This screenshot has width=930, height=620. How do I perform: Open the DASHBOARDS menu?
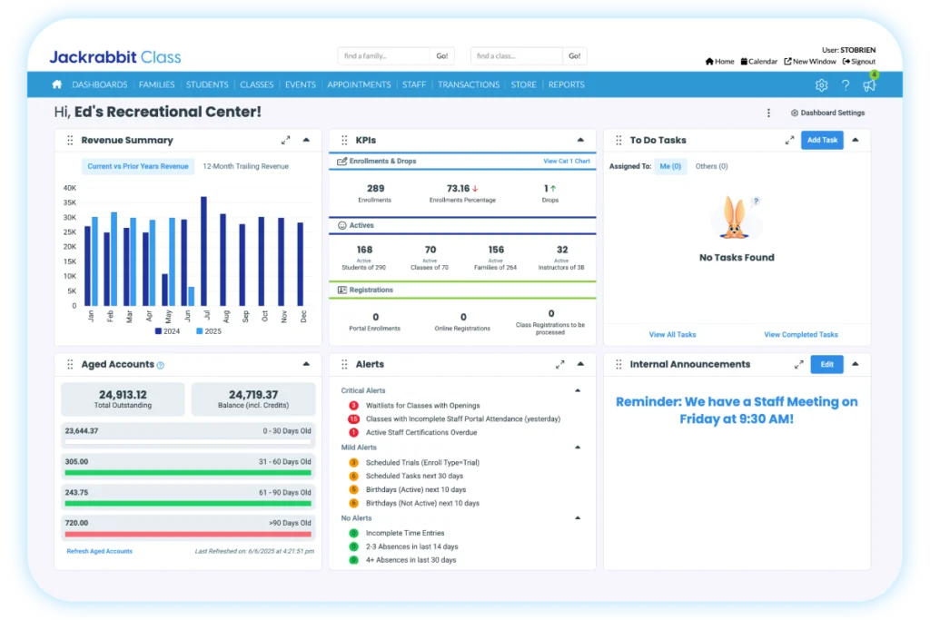100,84
